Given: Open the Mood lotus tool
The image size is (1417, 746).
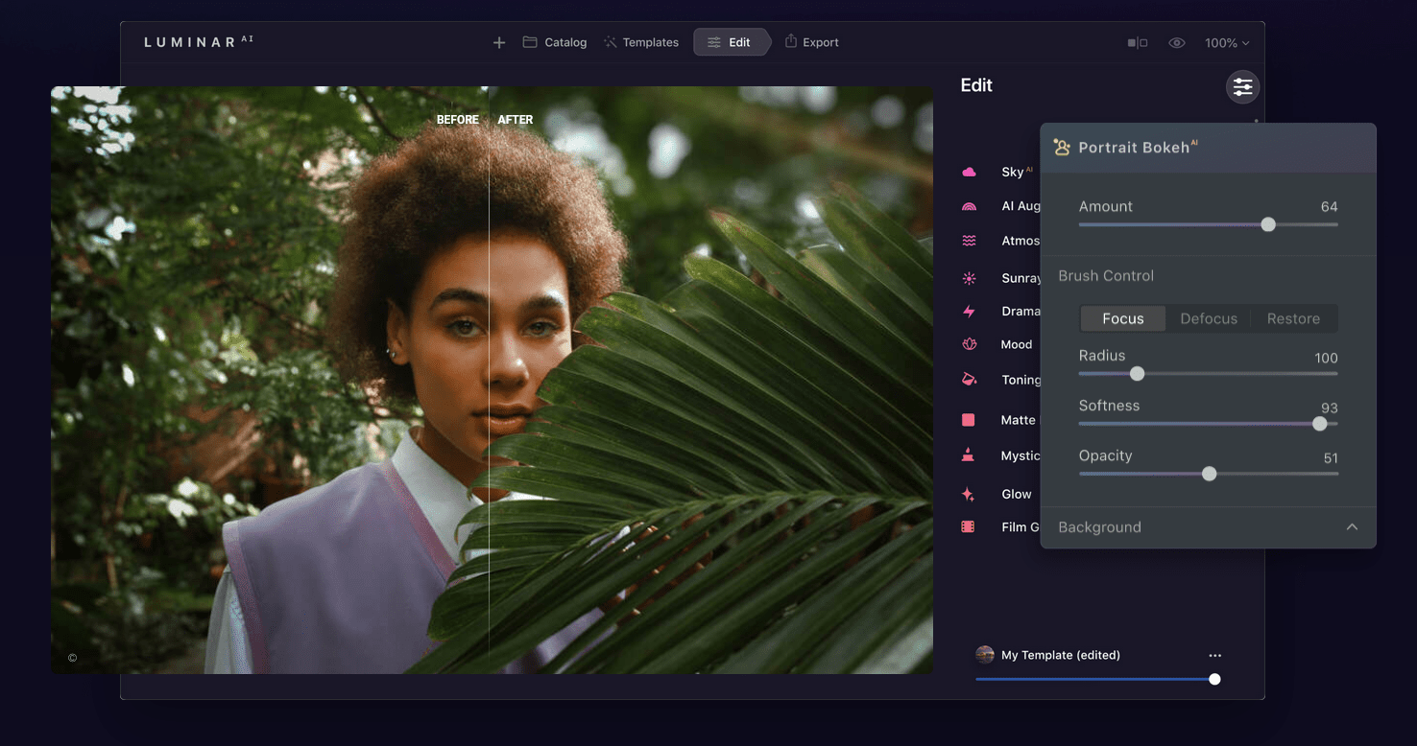Looking at the screenshot, I should click(x=970, y=344).
